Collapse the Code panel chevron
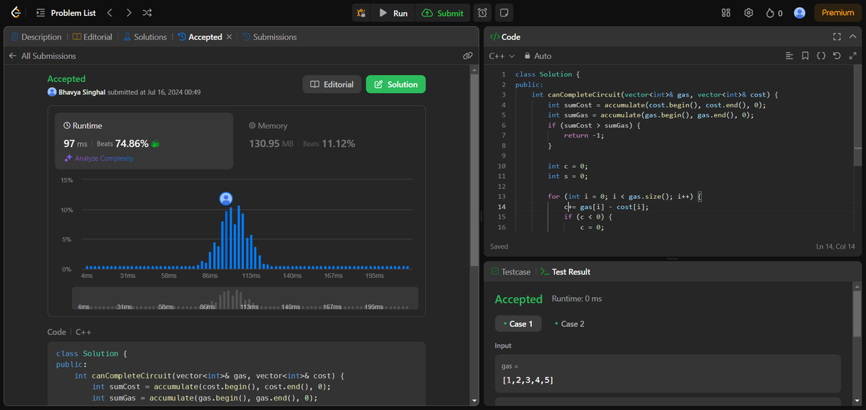 [x=853, y=37]
